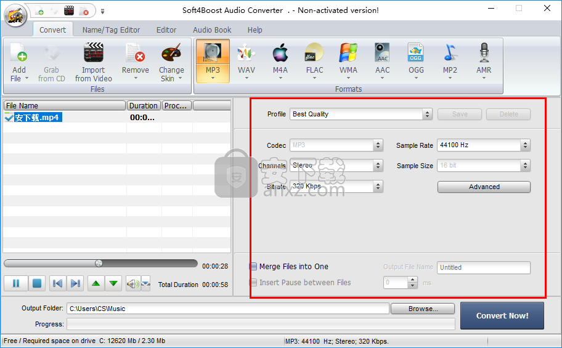Click the speaker volume icon
This screenshot has height=348, width=562.
(x=133, y=284)
